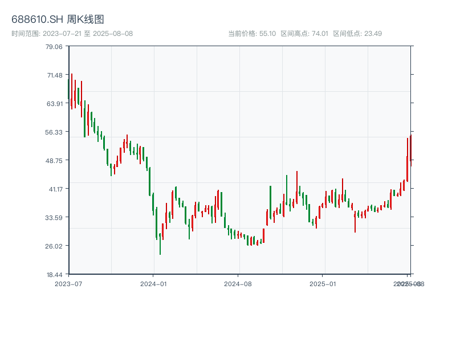The height and width of the screenshot is (342, 456).
Task: Click the y-axis label 33.59
Action: click(x=54, y=218)
